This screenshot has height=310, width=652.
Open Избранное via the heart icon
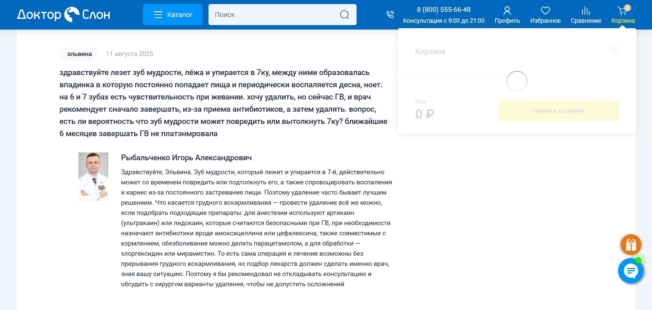click(545, 10)
